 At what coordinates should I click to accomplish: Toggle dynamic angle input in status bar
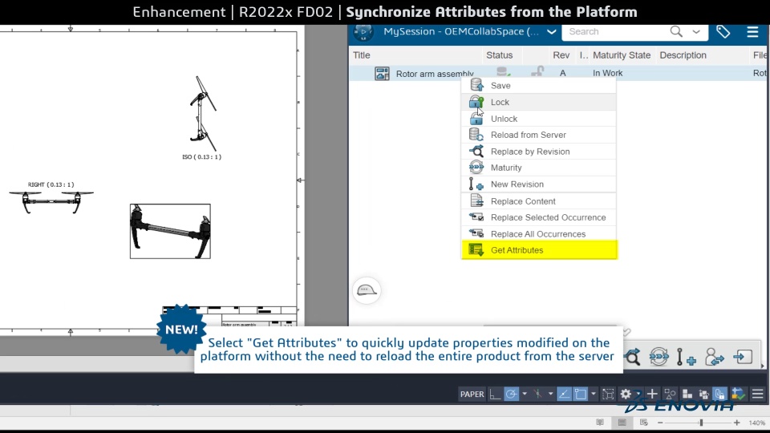(x=564, y=395)
